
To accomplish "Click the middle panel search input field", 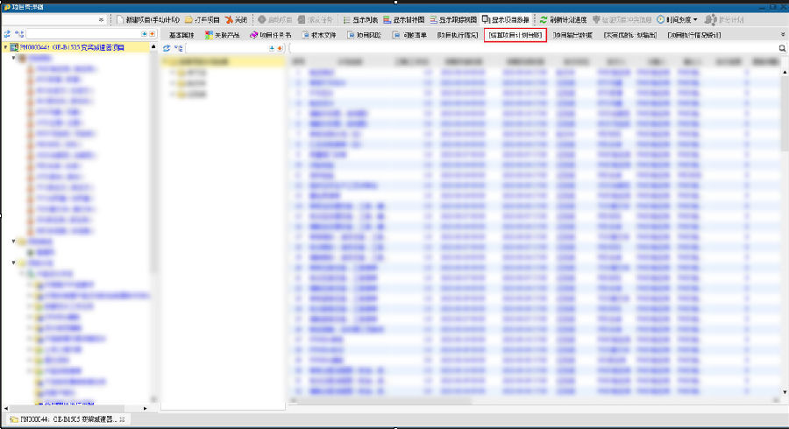I will pyautogui.click(x=226, y=48).
